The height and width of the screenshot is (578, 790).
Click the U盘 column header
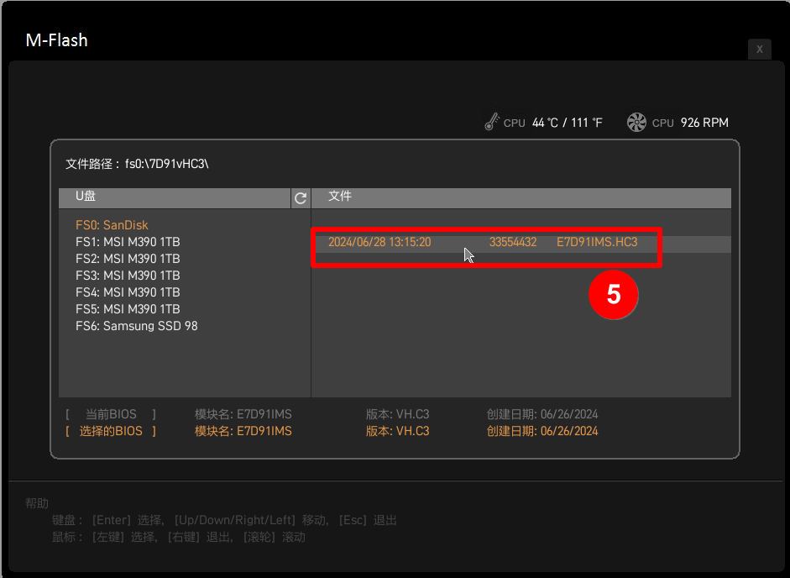[x=86, y=197]
